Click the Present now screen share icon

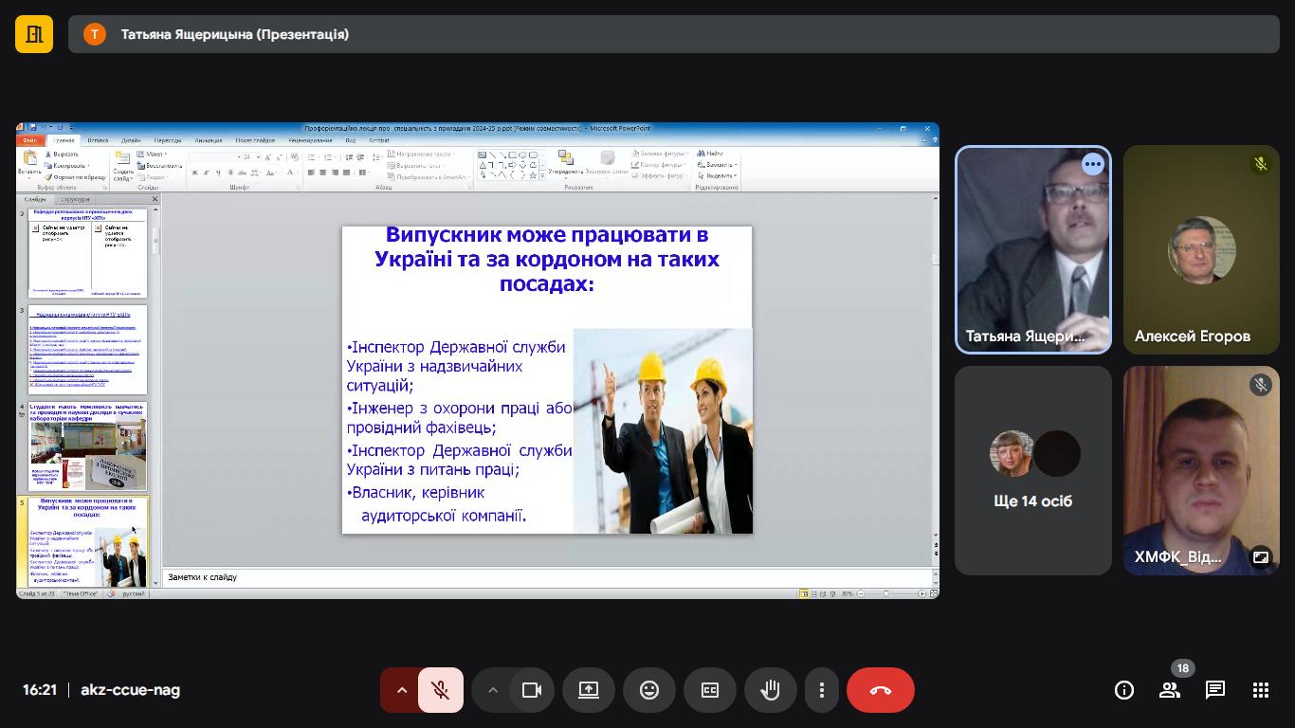[589, 690]
